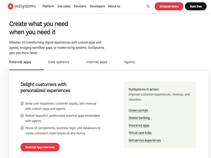Image resolution: width=211 pixels, height=158 pixels.
Task: Click the External Apps overview button
Action: 40,147
